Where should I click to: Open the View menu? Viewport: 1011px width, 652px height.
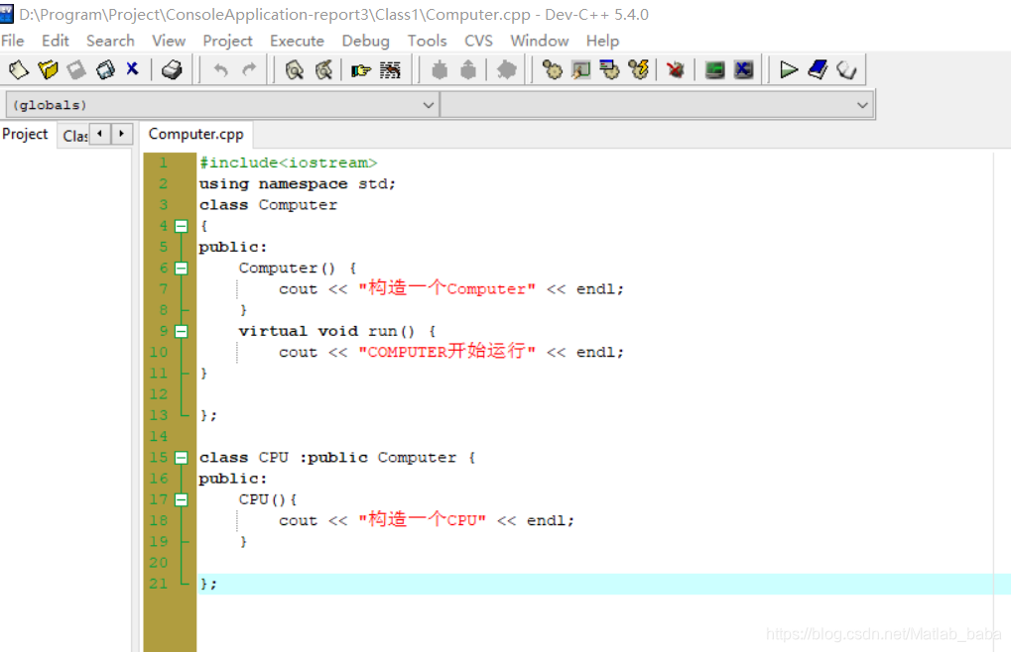point(169,41)
